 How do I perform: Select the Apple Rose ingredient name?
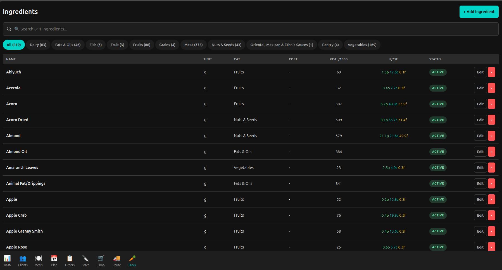pos(17,247)
